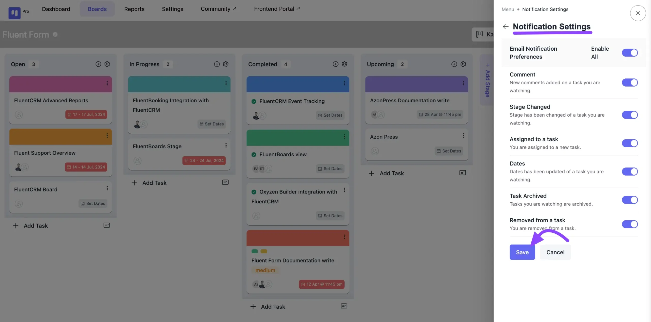The width and height of the screenshot is (651, 322).
Task: Click the plus icon in Open stage header
Action: 98,64
